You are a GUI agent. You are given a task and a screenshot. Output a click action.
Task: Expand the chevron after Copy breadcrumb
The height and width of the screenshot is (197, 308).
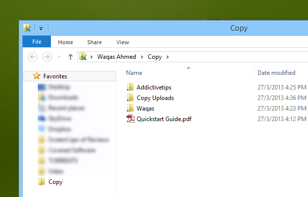coord(168,57)
